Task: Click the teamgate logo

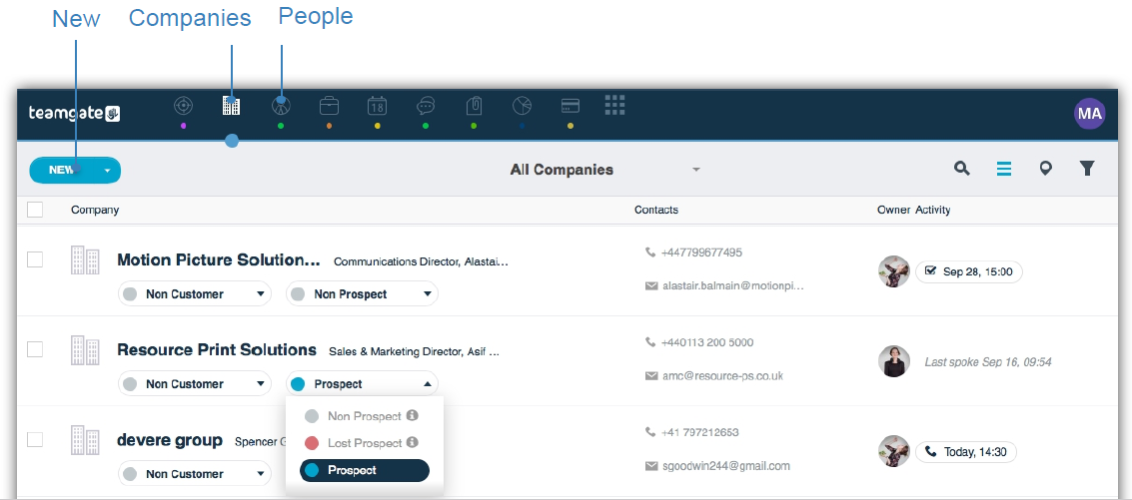Action: pyautogui.click(x=74, y=114)
